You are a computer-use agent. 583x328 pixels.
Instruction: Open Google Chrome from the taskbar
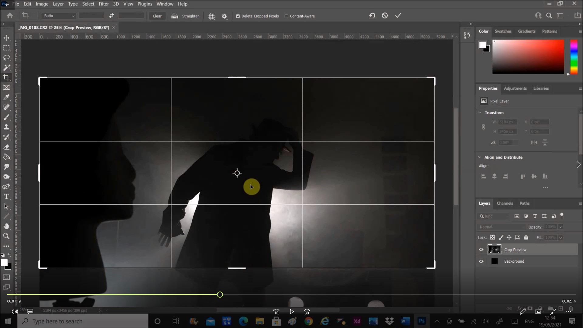pos(308,321)
